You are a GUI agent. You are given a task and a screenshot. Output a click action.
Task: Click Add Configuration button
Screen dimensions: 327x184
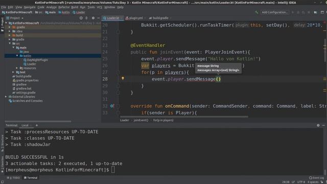coord(274,12)
